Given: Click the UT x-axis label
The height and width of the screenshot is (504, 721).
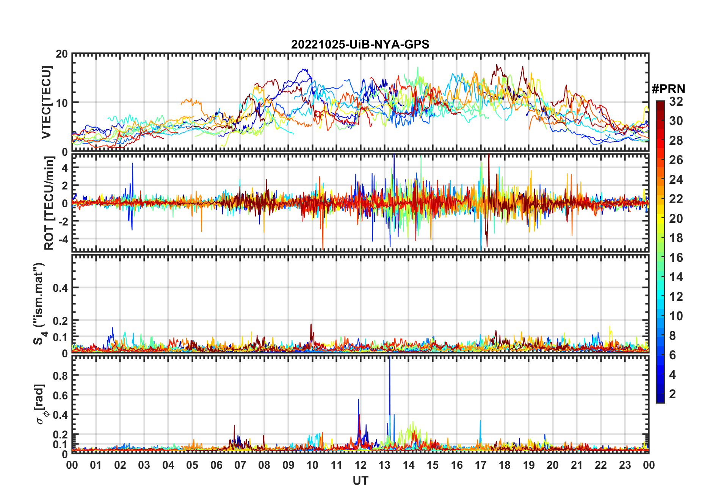Looking at the screenshot, I should 360,481.
